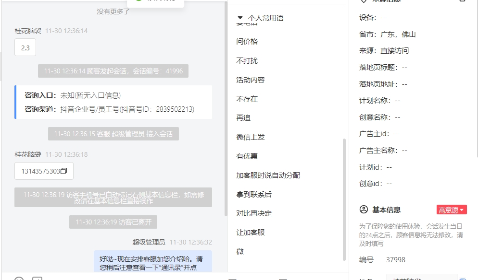Click the 创意名称 field
This screenshot has width=478, height=280.
(x=380, y=117)
